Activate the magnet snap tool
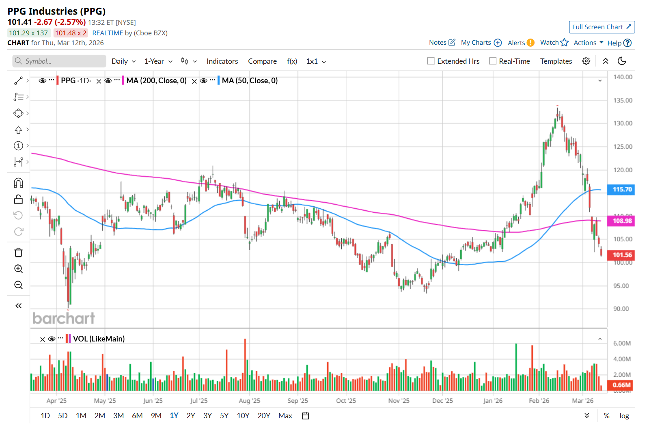The width and height of the screenshot is (651, 430). point(18,183)
